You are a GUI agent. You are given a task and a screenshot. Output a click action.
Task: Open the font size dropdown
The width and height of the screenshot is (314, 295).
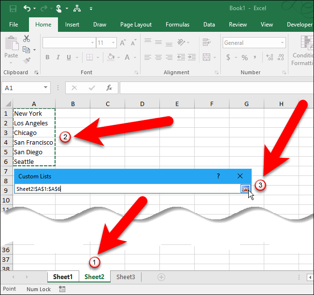click(x=113, y=42)
